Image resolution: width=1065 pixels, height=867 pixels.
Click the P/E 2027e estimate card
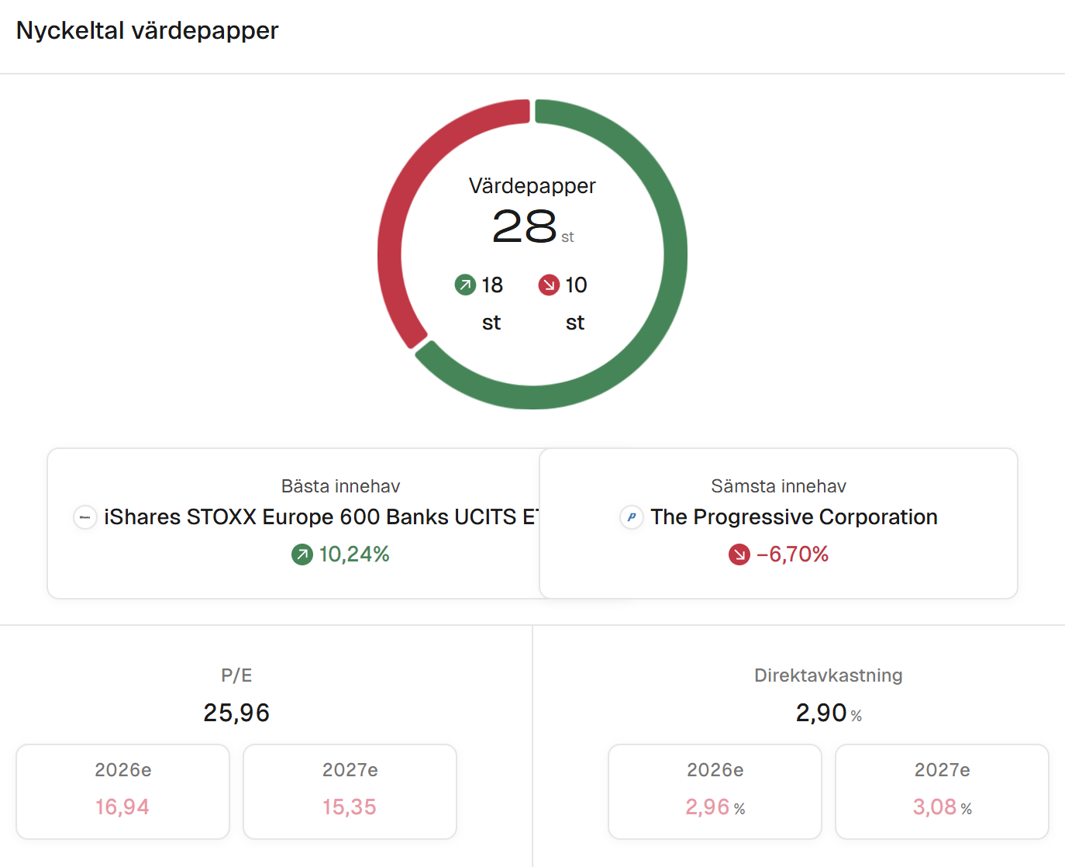(350, 791)
